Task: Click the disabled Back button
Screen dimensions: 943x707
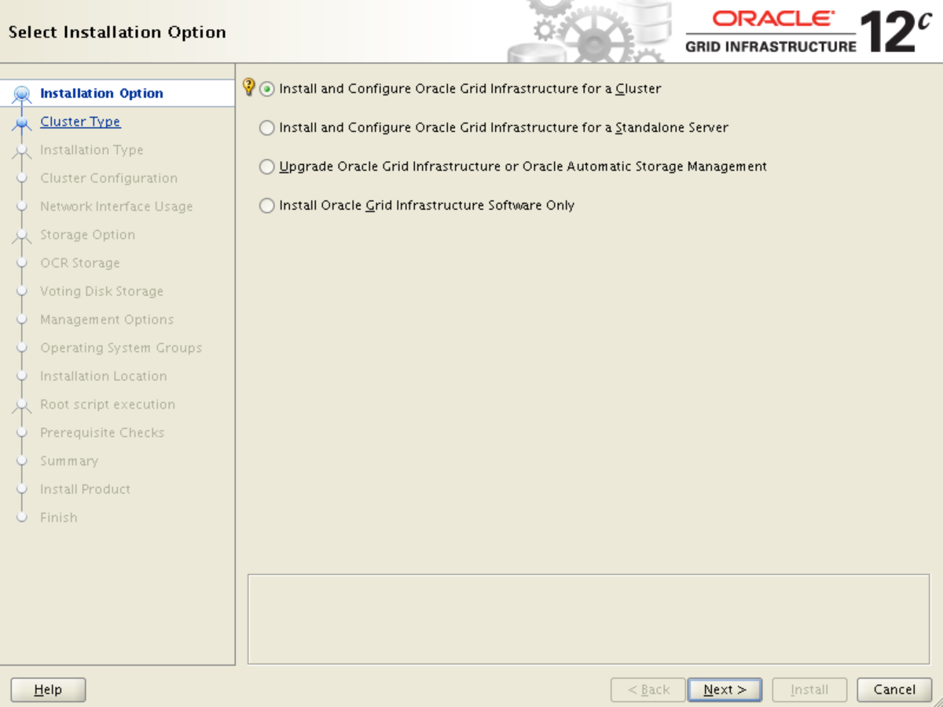Action: (648, 690)
